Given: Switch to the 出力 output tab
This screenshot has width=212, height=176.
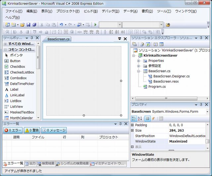Looking at the screenshot, I should (x=30, y=163).
